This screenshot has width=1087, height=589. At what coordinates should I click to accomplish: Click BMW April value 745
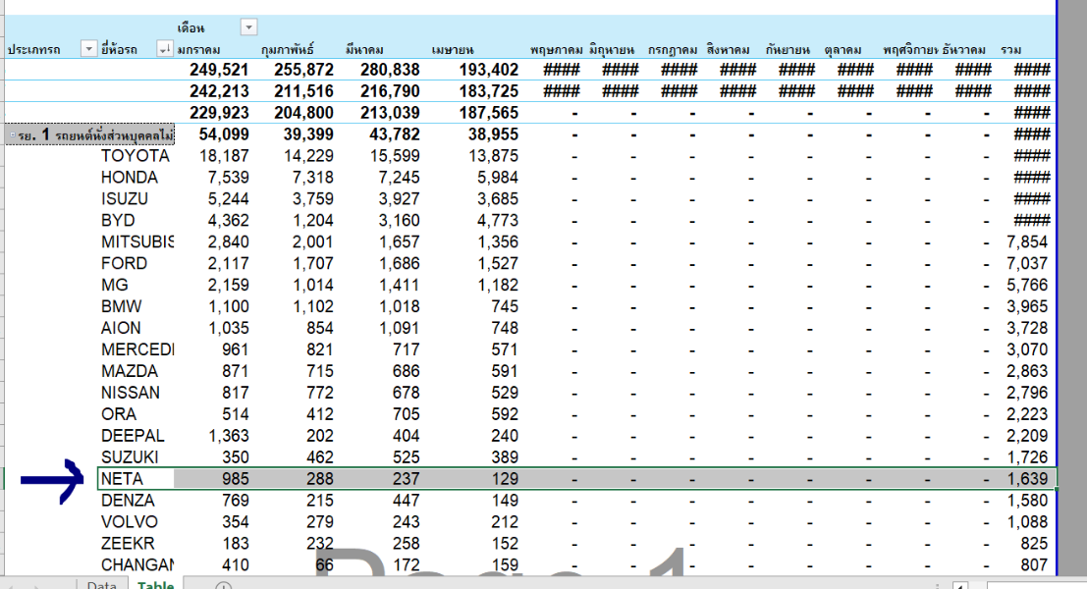click(x=505, y=306)
